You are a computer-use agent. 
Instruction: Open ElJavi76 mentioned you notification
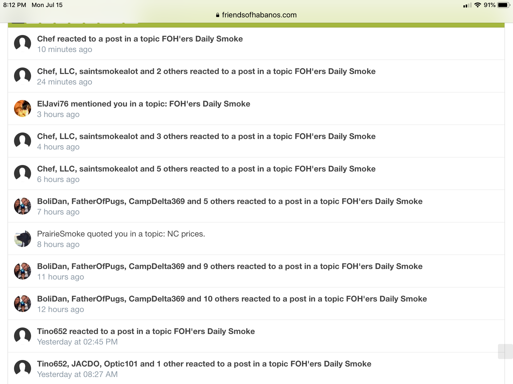(256, 108)
